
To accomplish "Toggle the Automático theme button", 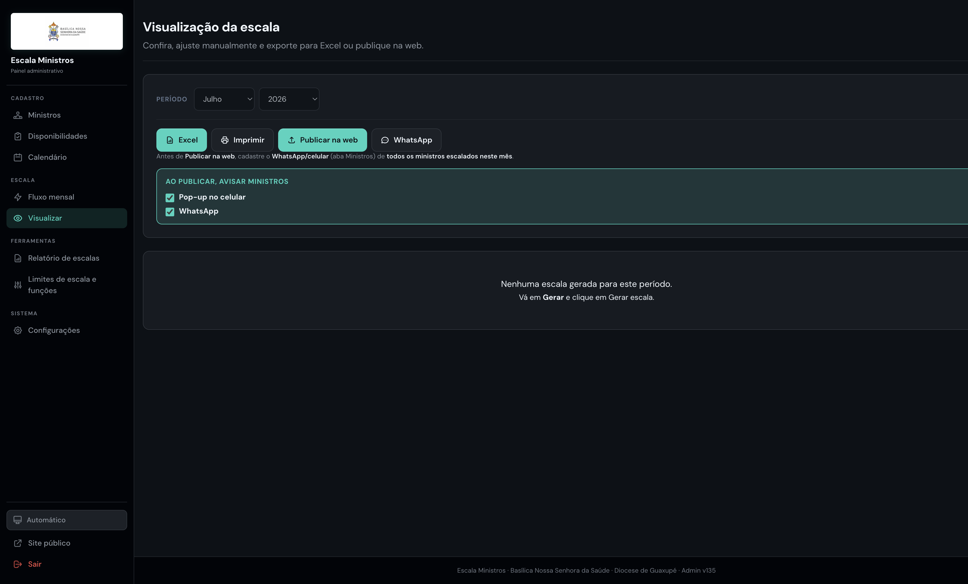I will pyautogui.click(x=67, y=520).
